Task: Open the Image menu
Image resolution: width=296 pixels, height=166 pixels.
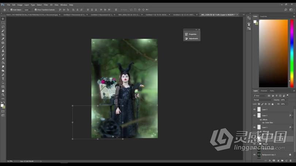Action: pyautogui.click(x=20, y=5)
